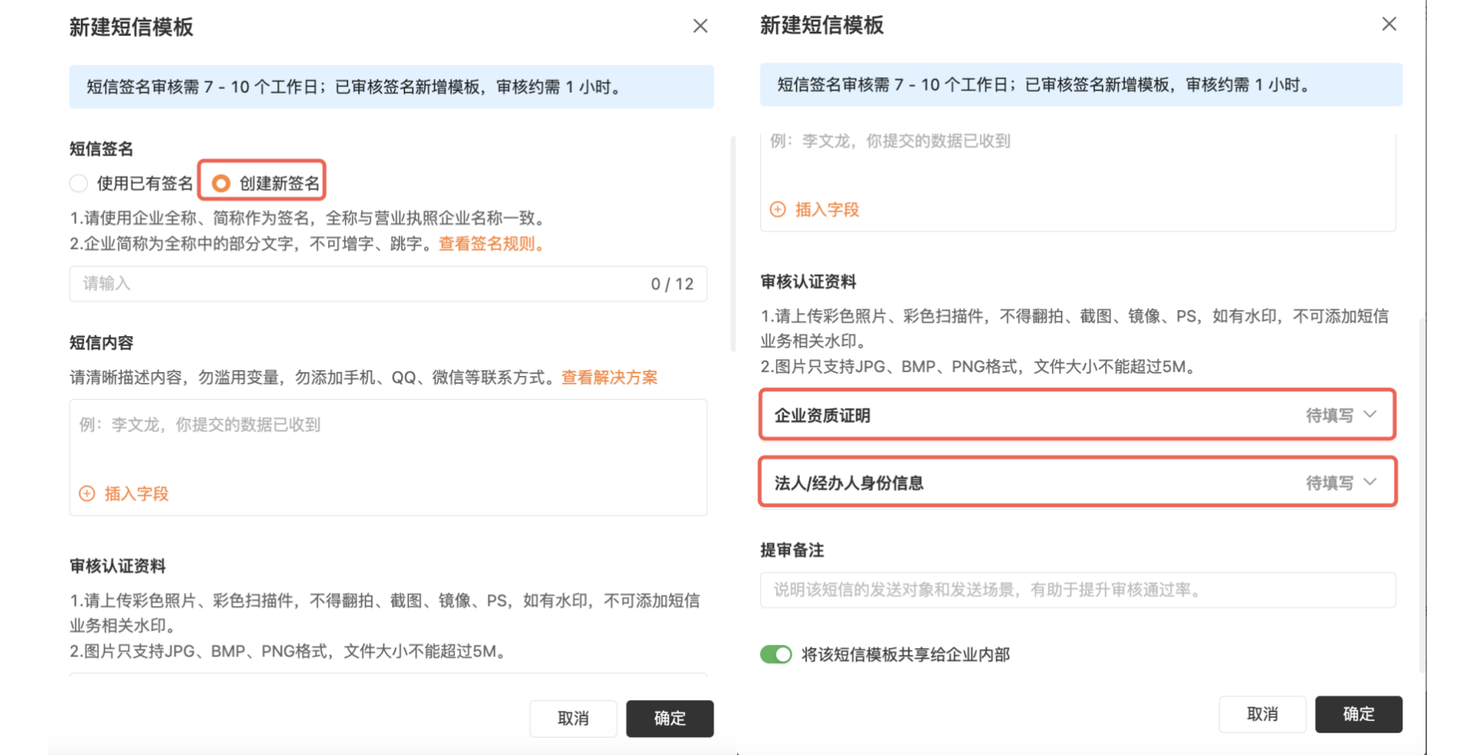
Task: Close the right 新建短信模板 dialog
Action: click(1389, 24)
